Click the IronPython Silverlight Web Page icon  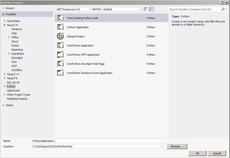60,64
